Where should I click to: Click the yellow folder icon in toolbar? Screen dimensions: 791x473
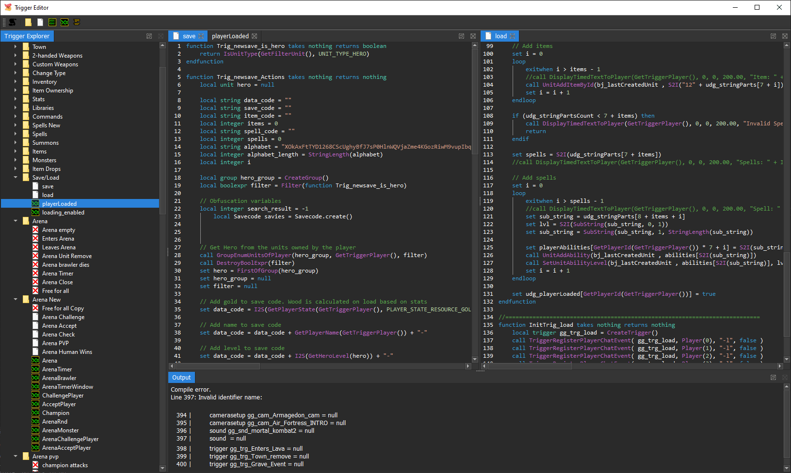(28, 22)
